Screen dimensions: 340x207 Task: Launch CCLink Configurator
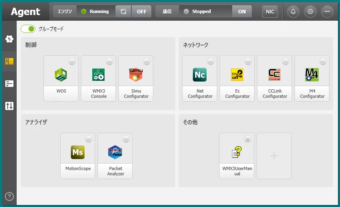pyautogui.click(x=275, y=75)
